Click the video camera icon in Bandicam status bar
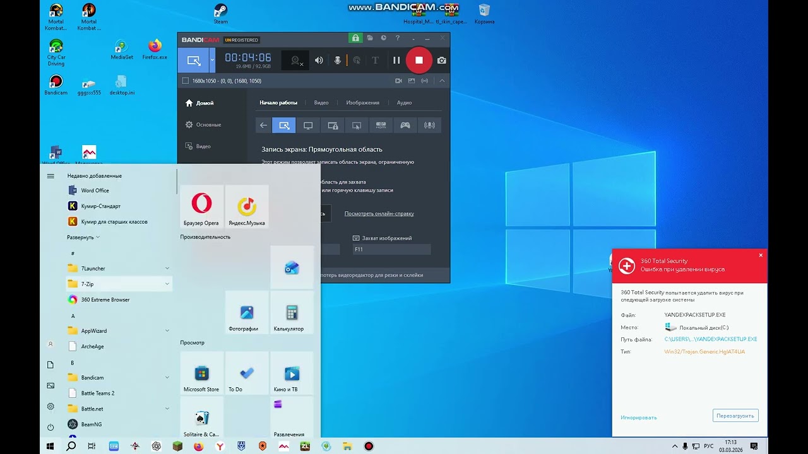Viewport: 808px width, 454px height. point(398,81)
